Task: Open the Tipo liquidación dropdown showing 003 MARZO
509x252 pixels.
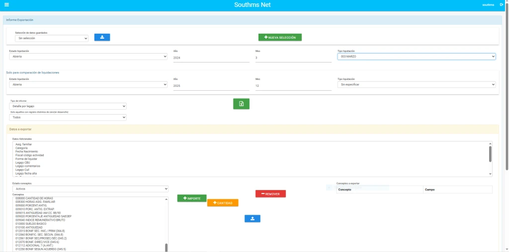Action: coord(417,57)
